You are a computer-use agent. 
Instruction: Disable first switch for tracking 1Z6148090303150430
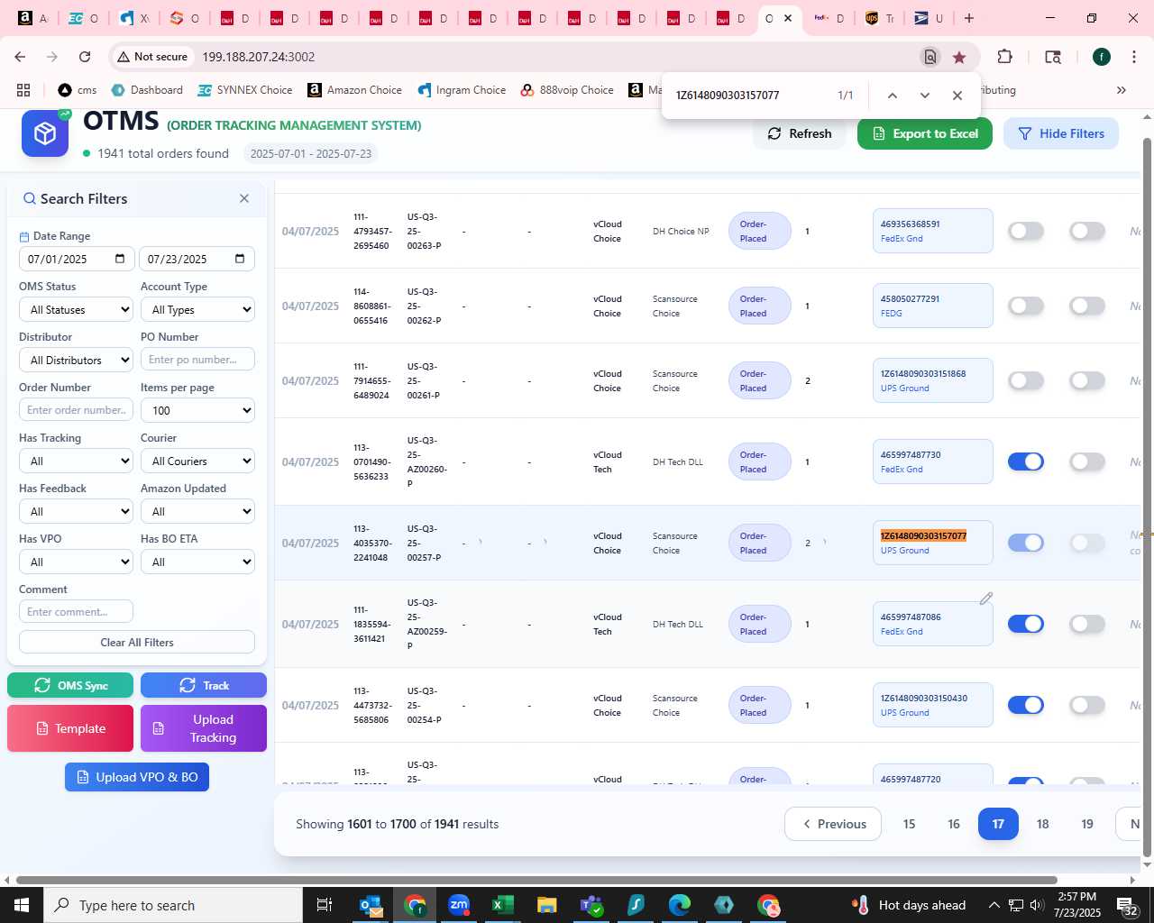point(1026,706)
